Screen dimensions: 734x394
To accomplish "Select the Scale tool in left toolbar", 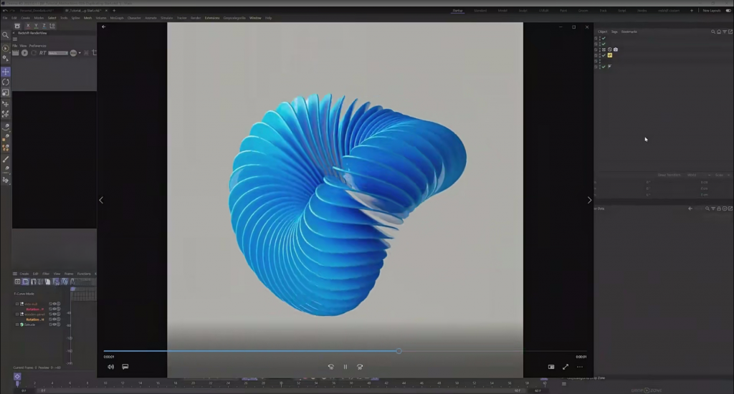I will (x=6, y=92).
